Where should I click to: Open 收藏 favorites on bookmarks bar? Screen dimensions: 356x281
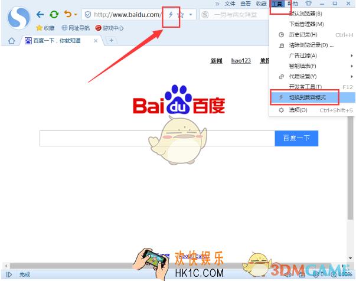[45, 28]
